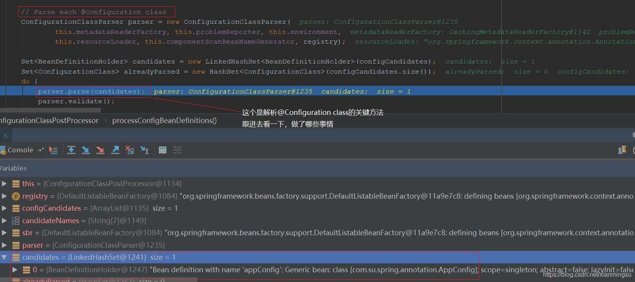Expand the registry variable node

(x=4, y=196)
